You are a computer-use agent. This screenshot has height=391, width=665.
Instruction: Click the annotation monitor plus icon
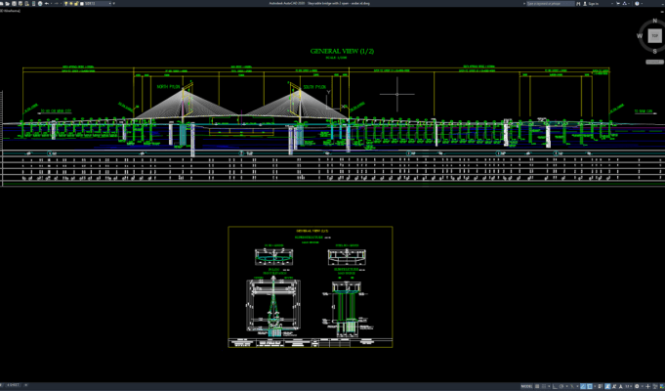647,386
